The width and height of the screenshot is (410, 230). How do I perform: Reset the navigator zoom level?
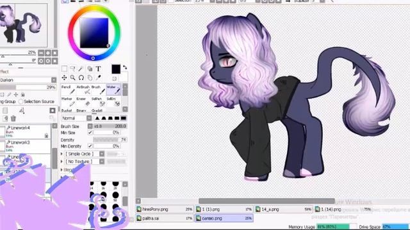tap(54, 53)
